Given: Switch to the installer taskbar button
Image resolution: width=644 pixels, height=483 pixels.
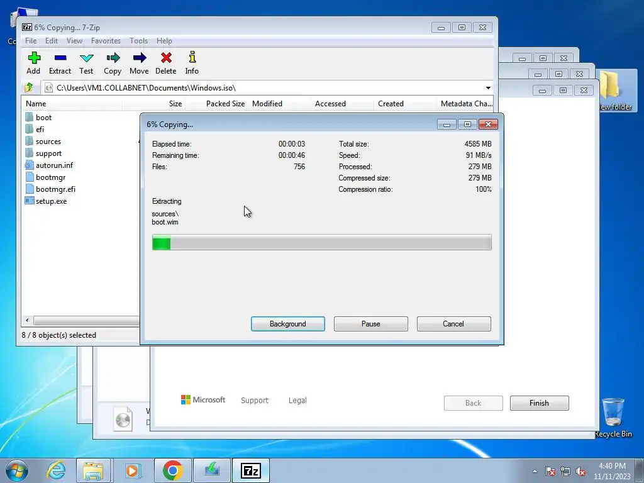Looking at the screenshot, I should pos(212,470).
